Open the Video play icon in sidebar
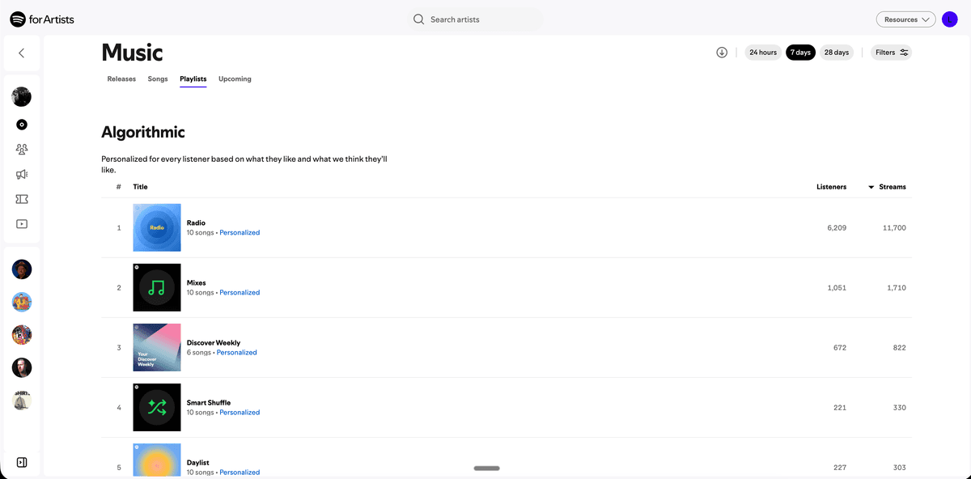Screen dimensions: 971x479 (22, 224)
